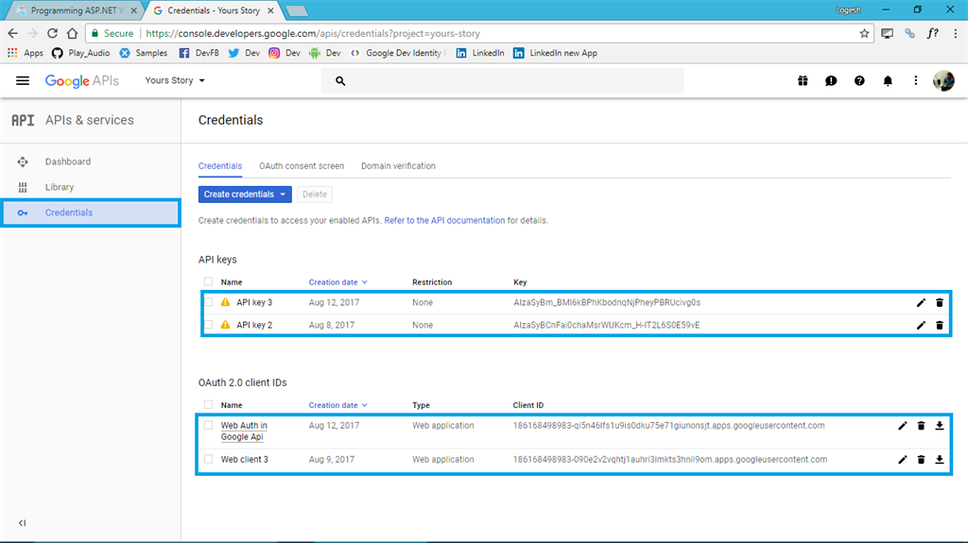
Task: Go to browser home page
Action: 72,33
